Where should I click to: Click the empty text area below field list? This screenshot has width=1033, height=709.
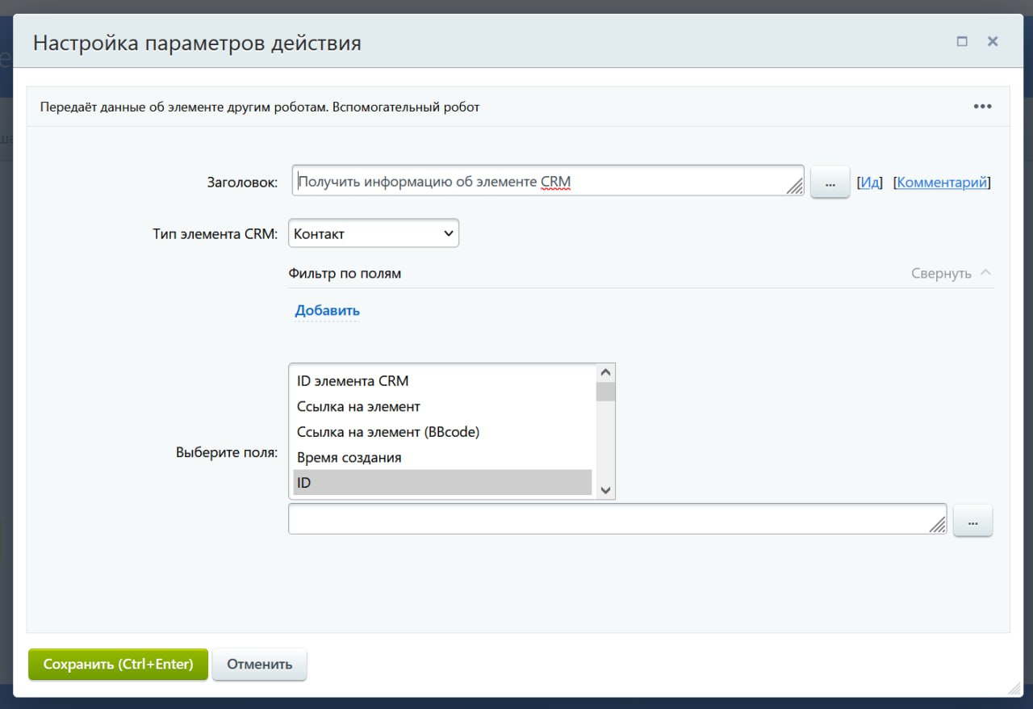(x=613, y=519)
